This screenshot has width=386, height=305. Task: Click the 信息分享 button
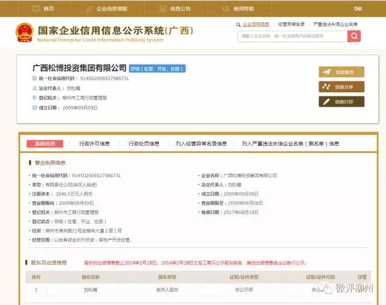[x=341, y=87]
